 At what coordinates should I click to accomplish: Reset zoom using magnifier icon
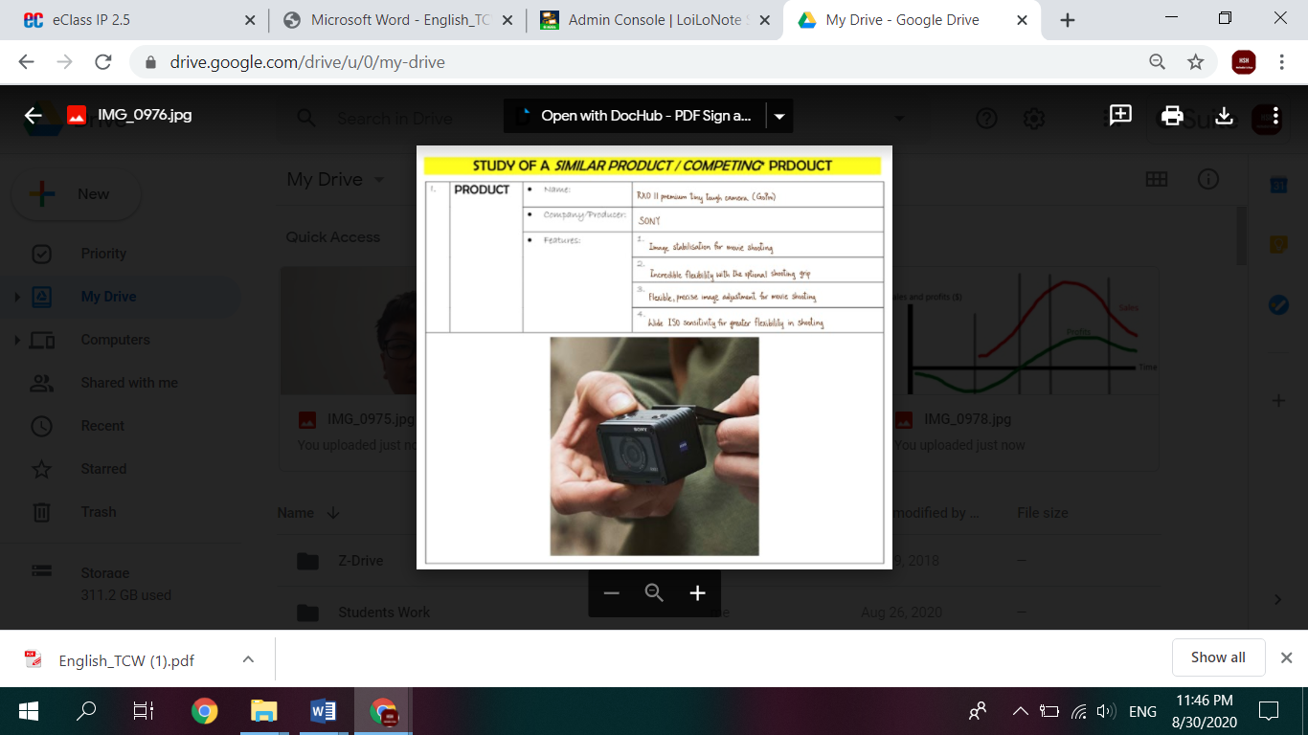point(654,593)
